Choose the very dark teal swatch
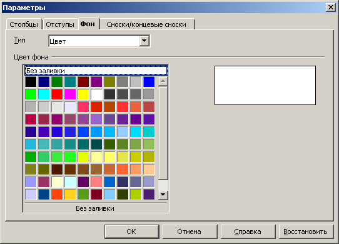The width and height of the screenshot is (339, 244). 96,145
